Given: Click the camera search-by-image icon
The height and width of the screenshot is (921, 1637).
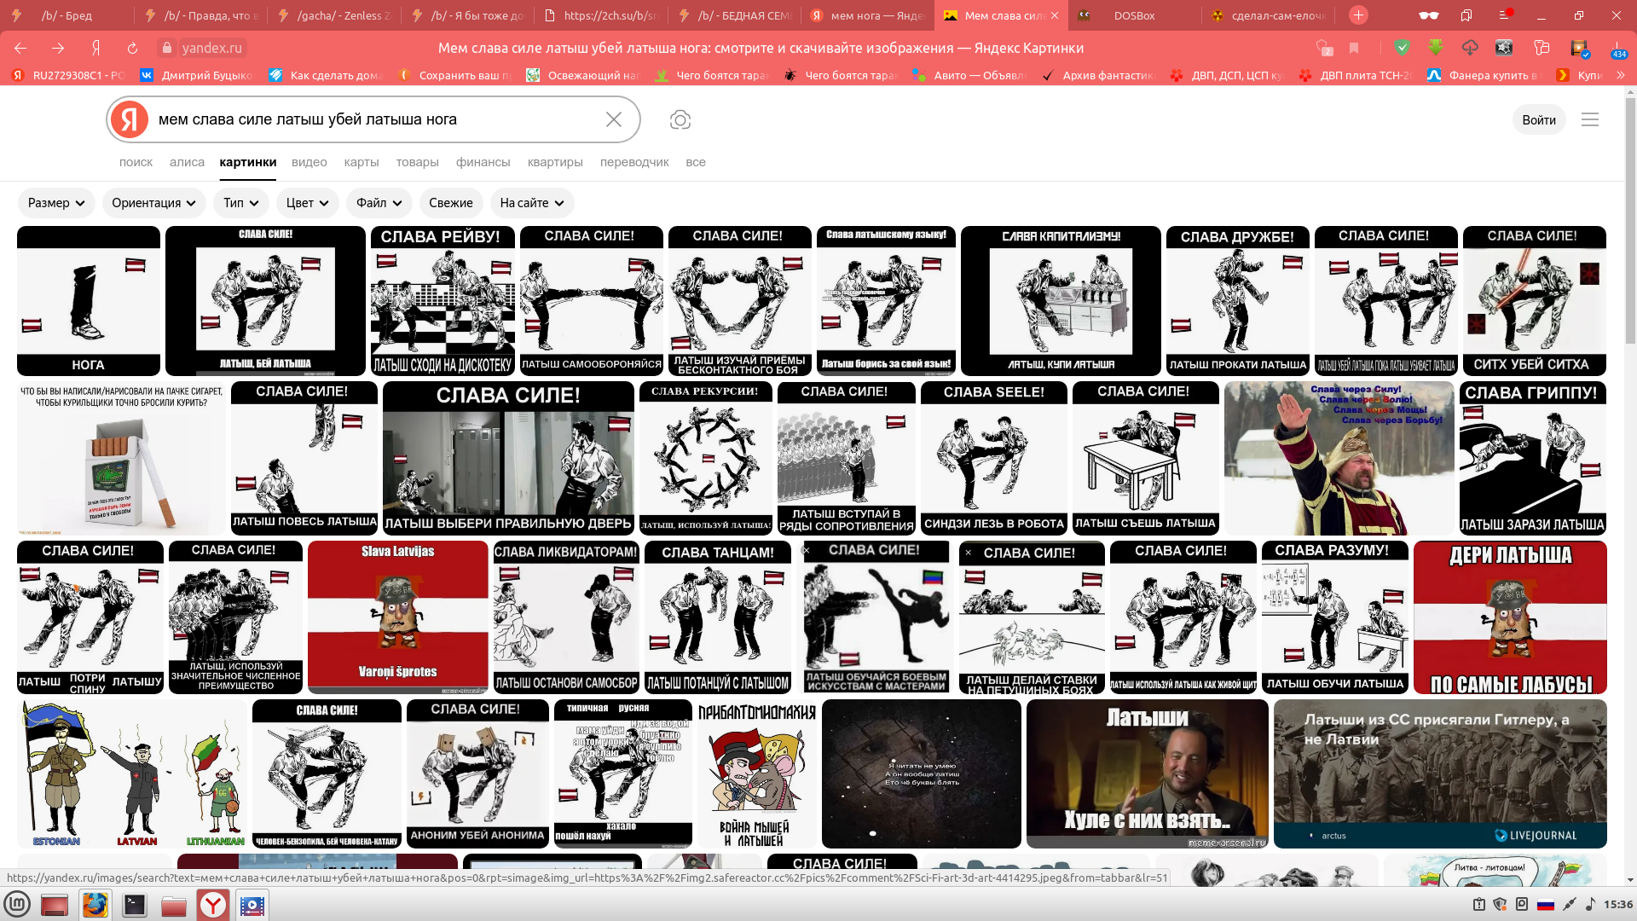Looking at the screenshot, I should click(680, 119).
